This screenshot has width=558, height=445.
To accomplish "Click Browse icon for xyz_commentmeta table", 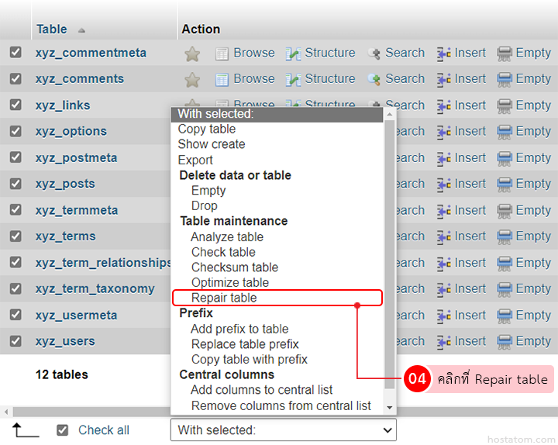I will pyautogui.click(x=222, y=53).
